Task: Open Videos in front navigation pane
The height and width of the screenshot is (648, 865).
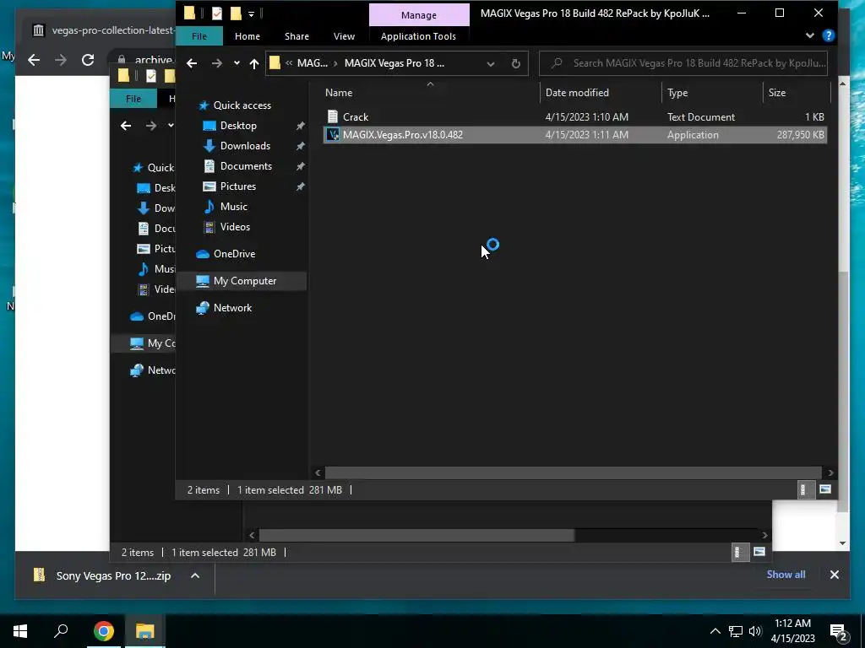Action: coord(235,227)
